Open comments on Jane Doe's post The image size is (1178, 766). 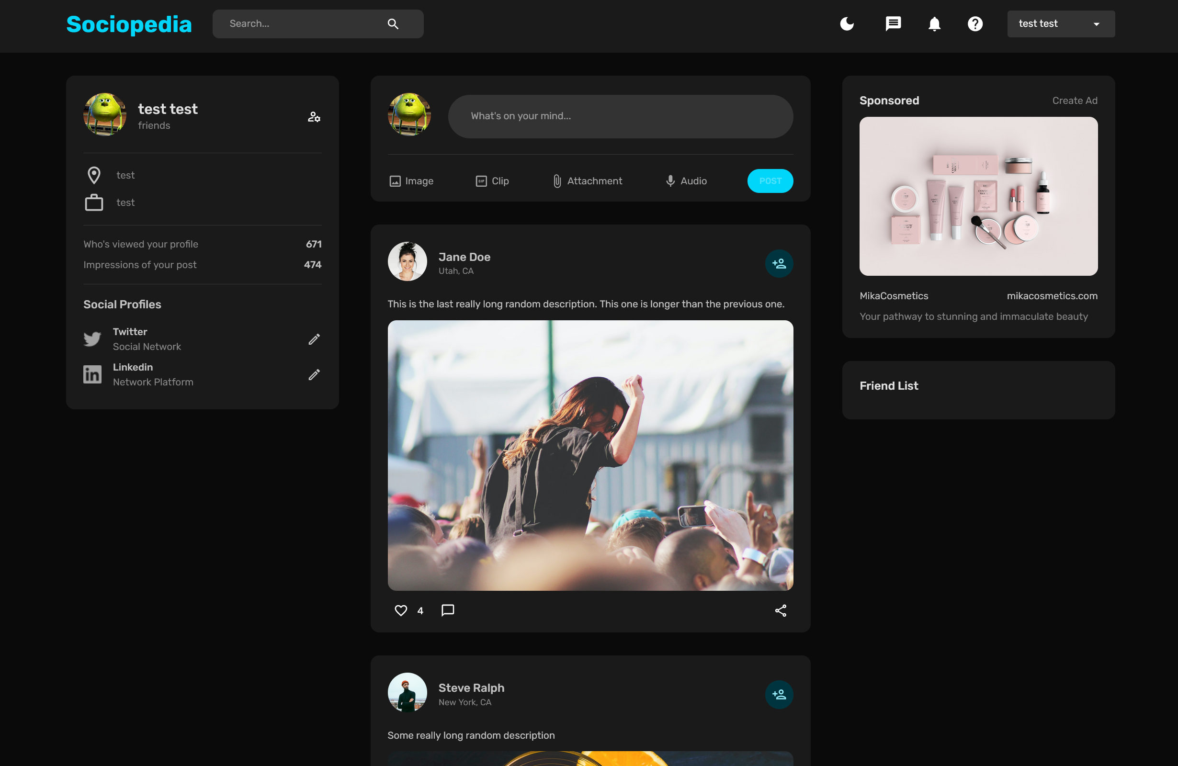click(x=447, y=610)
